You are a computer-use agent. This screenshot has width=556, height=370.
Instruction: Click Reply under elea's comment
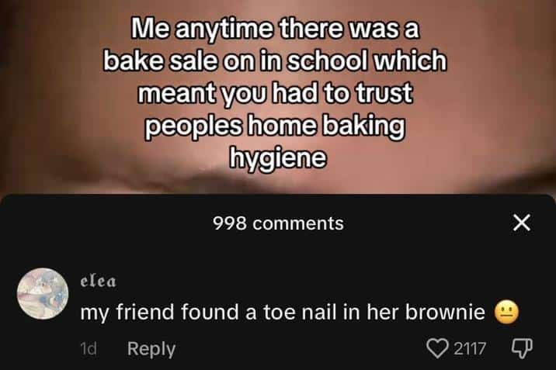pyautogui.click(x=151, y=349)
